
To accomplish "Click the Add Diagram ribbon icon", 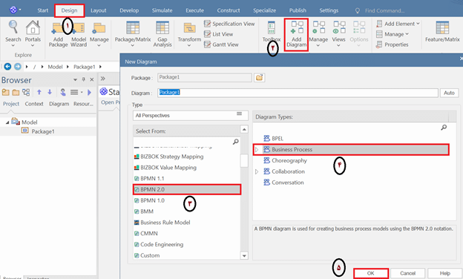I will [297, 34].
